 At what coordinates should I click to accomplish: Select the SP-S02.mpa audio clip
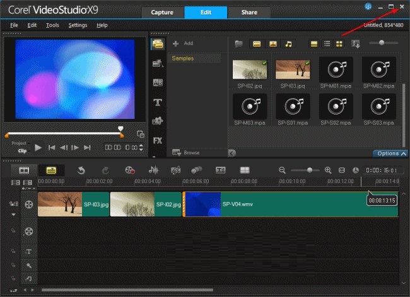pyautogui.click(x=336, y=106)
